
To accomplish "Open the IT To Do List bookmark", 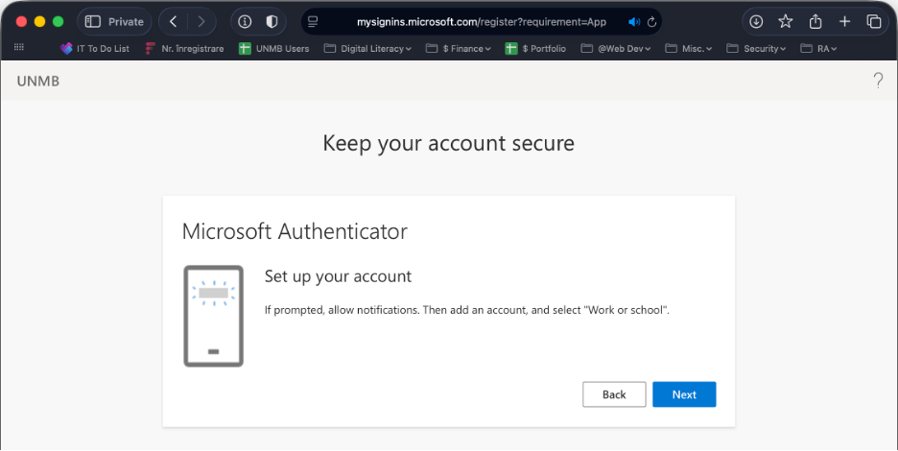I will (x=95, y=48).
